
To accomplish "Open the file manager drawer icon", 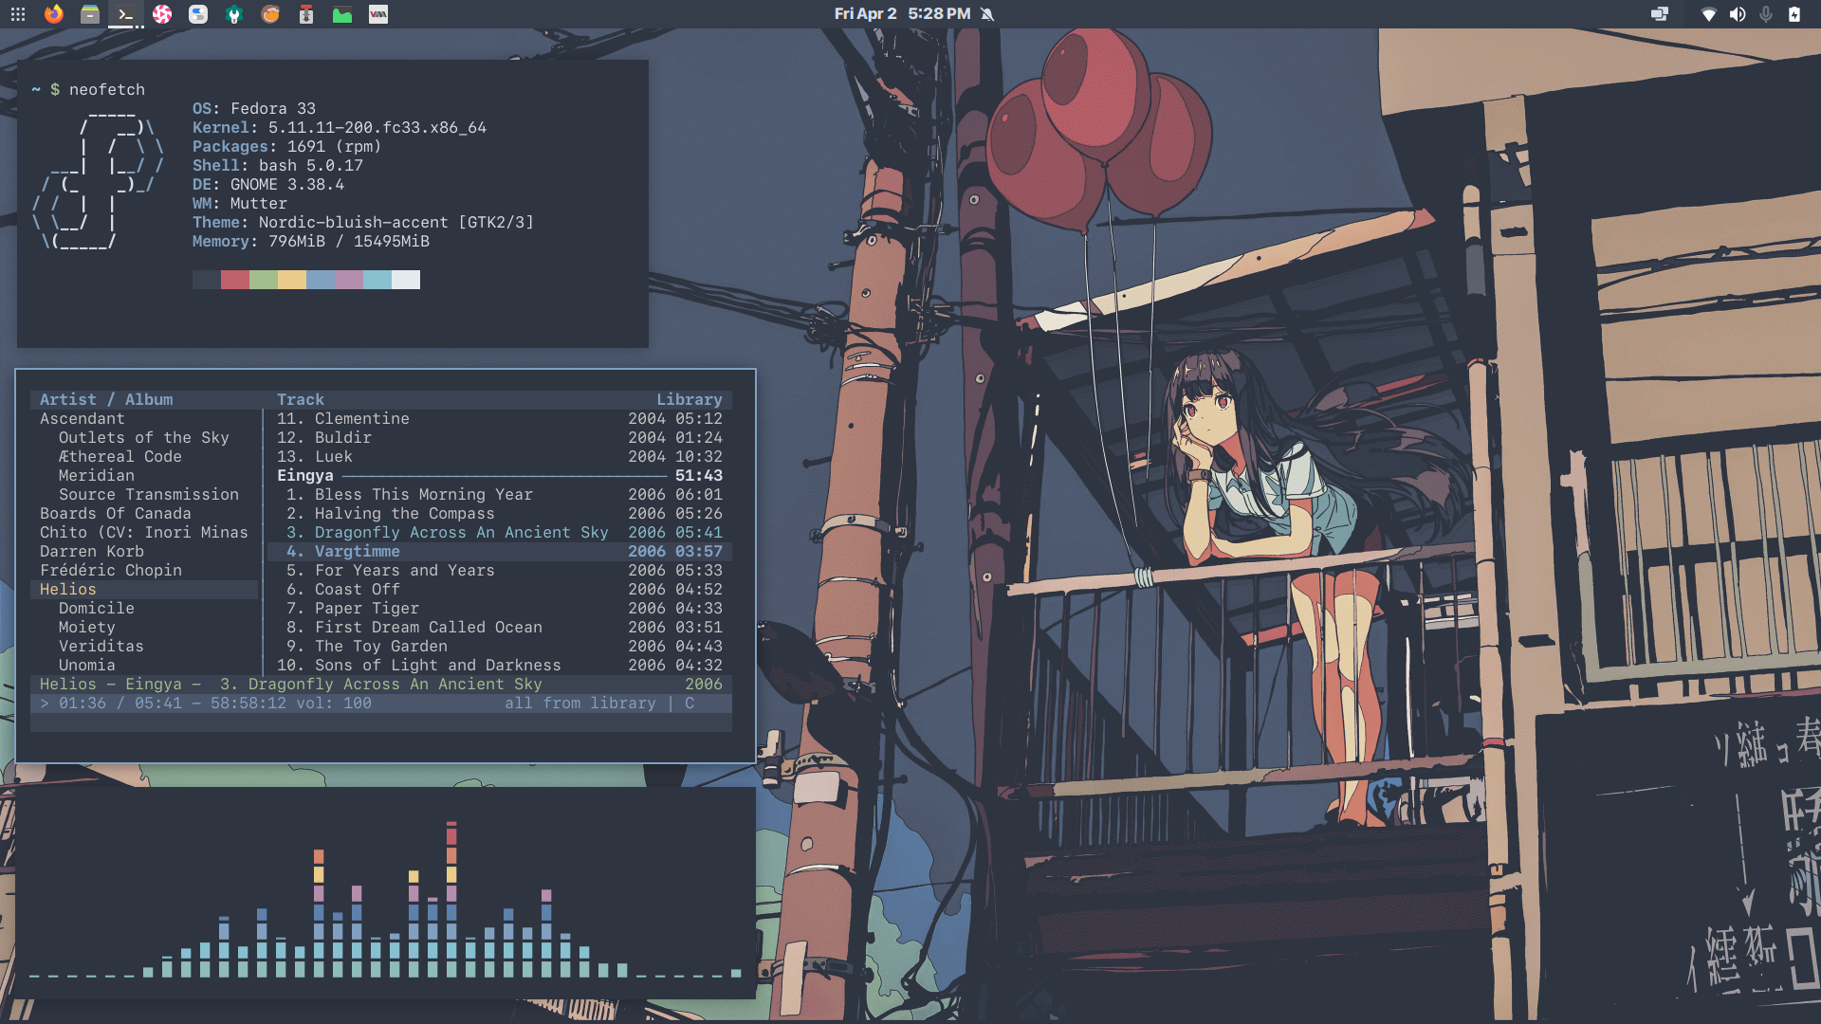I will point(90,14).
